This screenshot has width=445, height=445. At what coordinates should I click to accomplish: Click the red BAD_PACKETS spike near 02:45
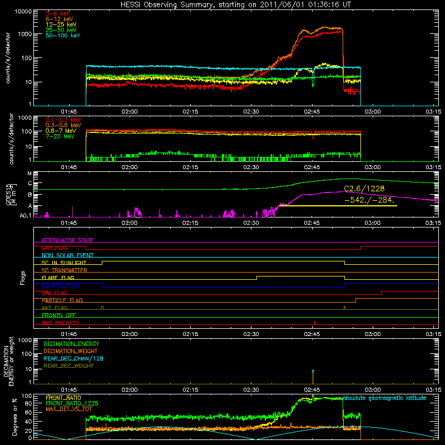[315, 323]
